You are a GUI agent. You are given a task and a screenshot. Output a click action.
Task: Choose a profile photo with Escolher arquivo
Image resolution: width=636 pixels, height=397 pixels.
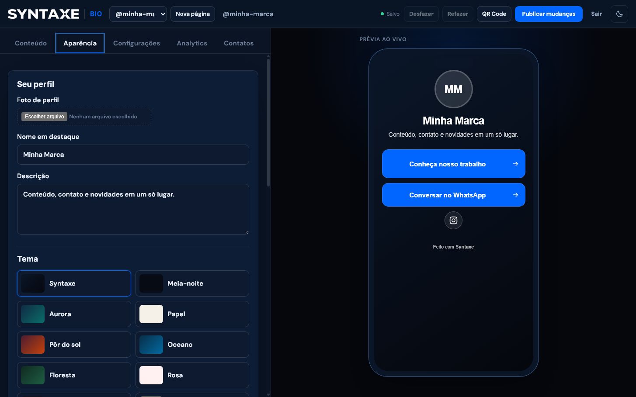point(45,117)
